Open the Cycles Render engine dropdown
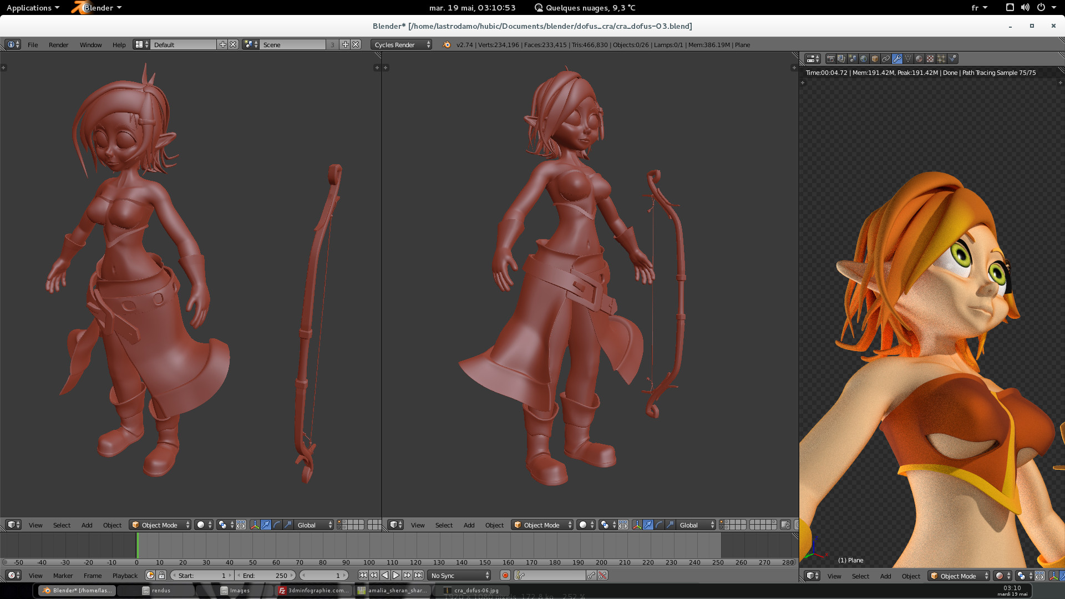 pyautogui.click(x=401, y=44)
